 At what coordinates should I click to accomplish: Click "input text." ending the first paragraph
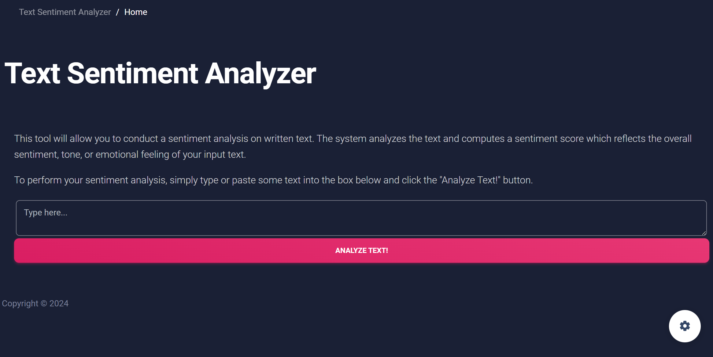tap(225, 154)
